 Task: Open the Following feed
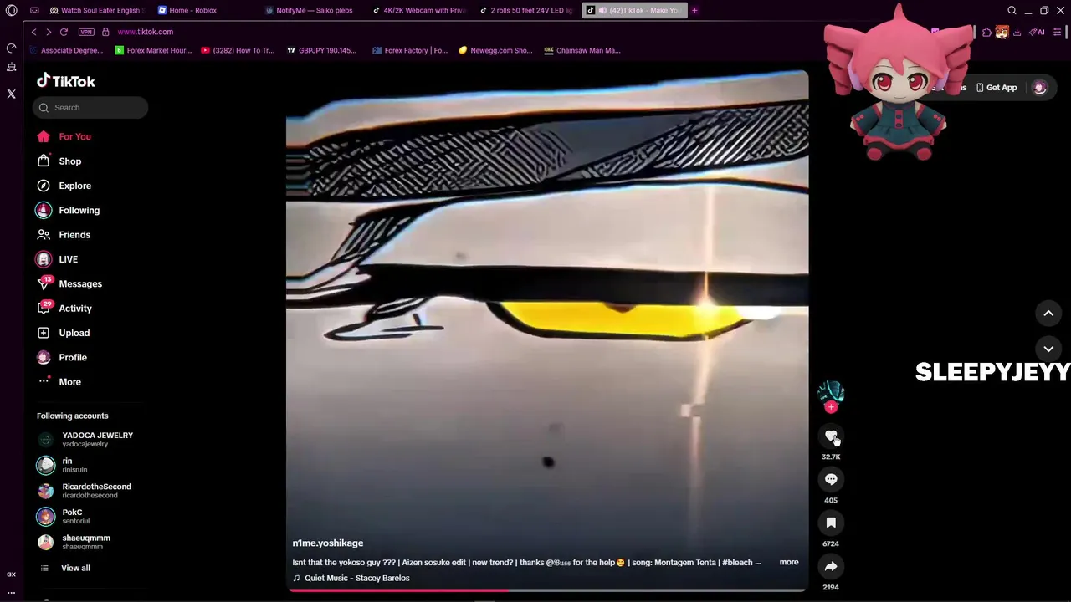point(69,211)
